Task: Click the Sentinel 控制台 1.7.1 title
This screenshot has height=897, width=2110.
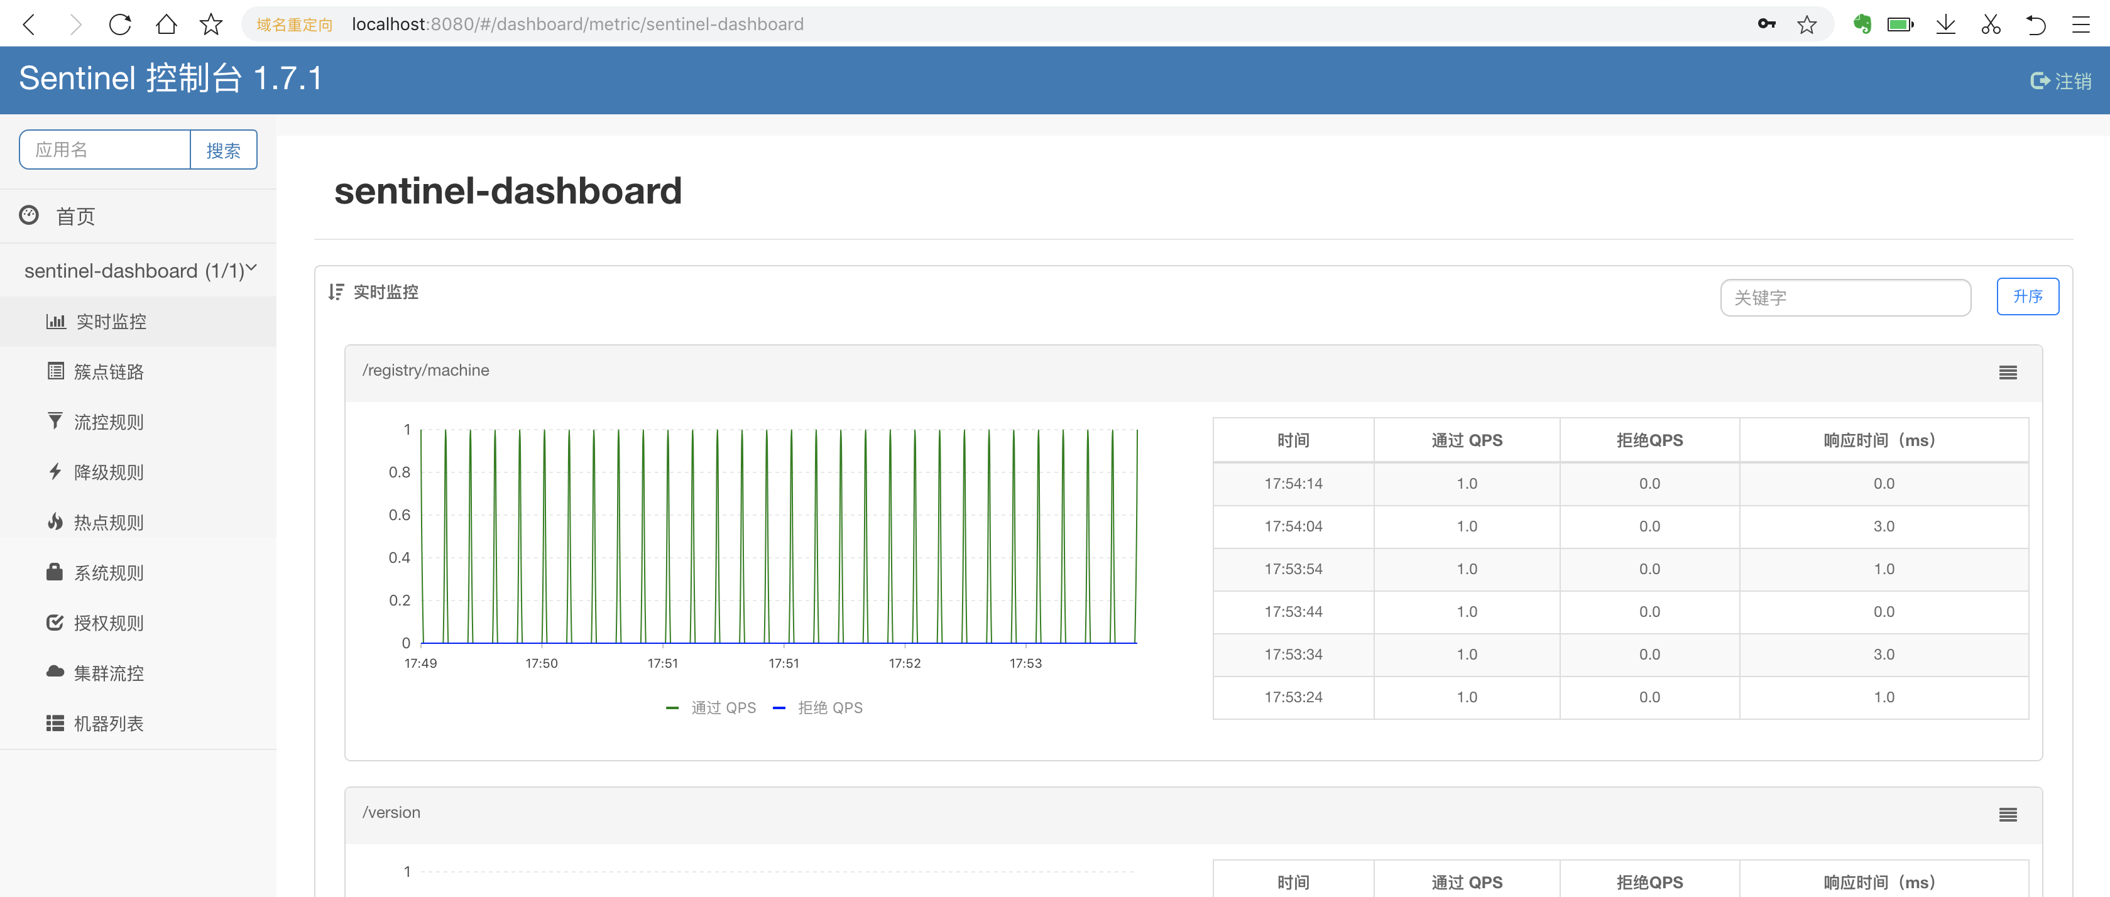Action: point(170,79)
